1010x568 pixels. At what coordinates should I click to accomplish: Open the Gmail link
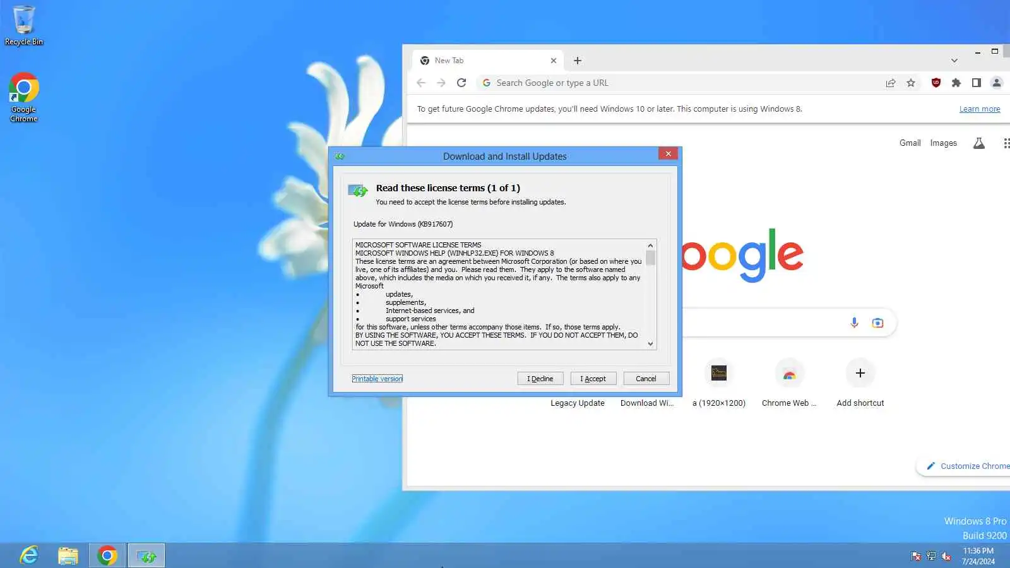tap(910, 143)
